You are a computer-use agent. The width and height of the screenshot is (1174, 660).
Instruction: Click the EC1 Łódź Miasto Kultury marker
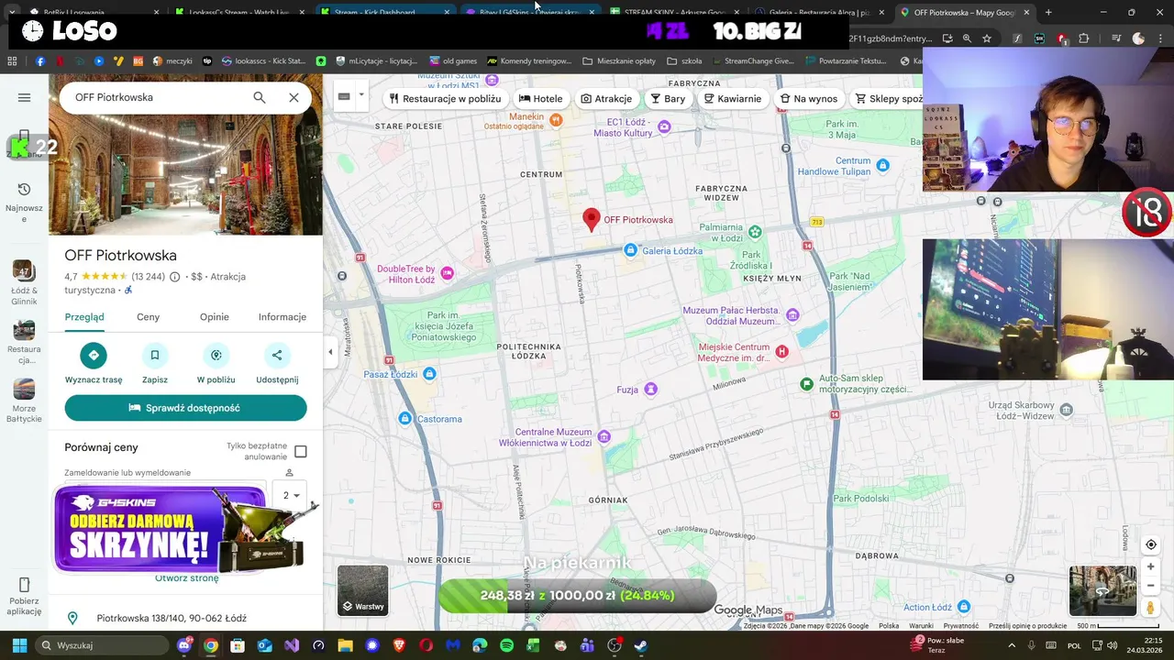665,127
